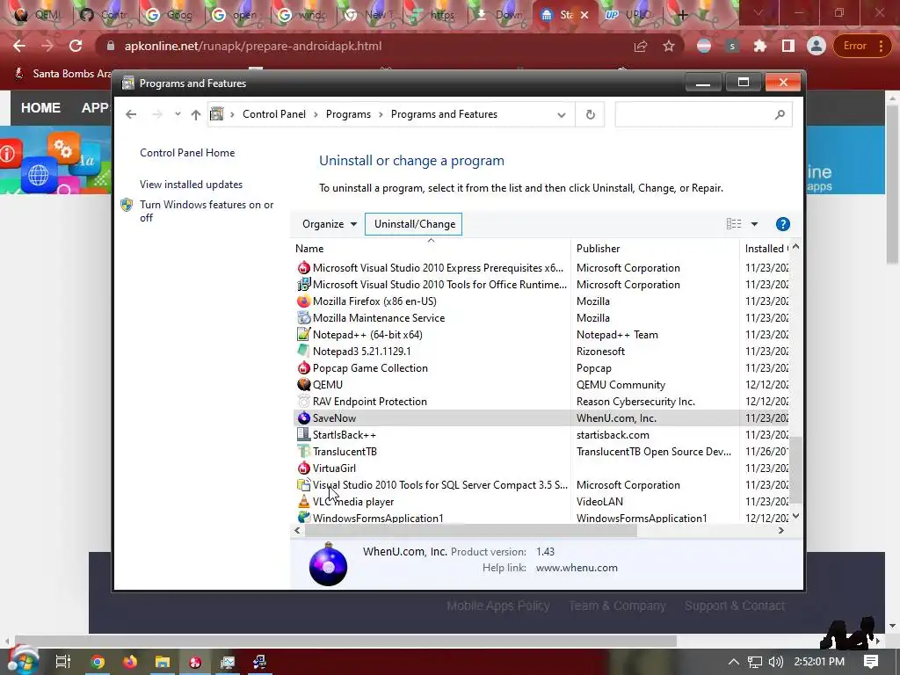Switch to the QEMU Chrome tab

(37, 15)
